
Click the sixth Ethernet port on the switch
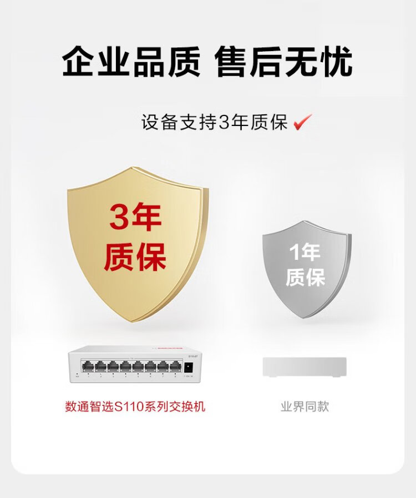tap(150, 366)
